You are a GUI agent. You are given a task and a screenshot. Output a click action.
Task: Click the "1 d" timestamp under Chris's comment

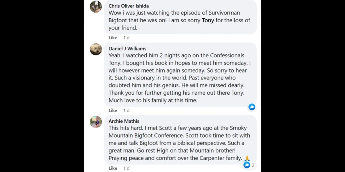(x=126, y=38)
